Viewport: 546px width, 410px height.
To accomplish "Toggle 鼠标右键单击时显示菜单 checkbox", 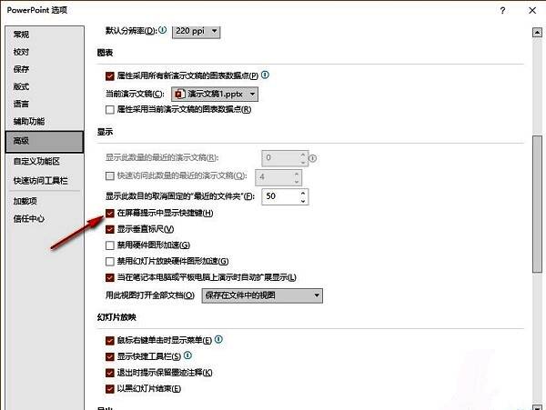I will (110, 340).
